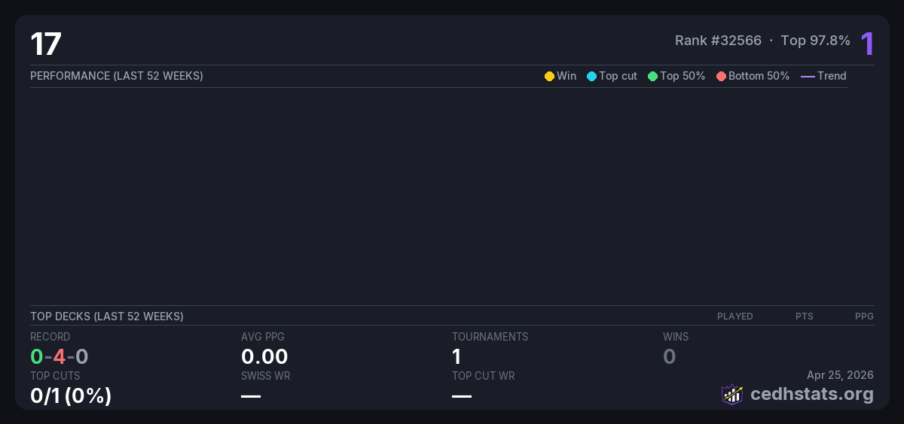Click the purple Trend line marker
This screenshot has height=424, width=904.
(807, 77)
